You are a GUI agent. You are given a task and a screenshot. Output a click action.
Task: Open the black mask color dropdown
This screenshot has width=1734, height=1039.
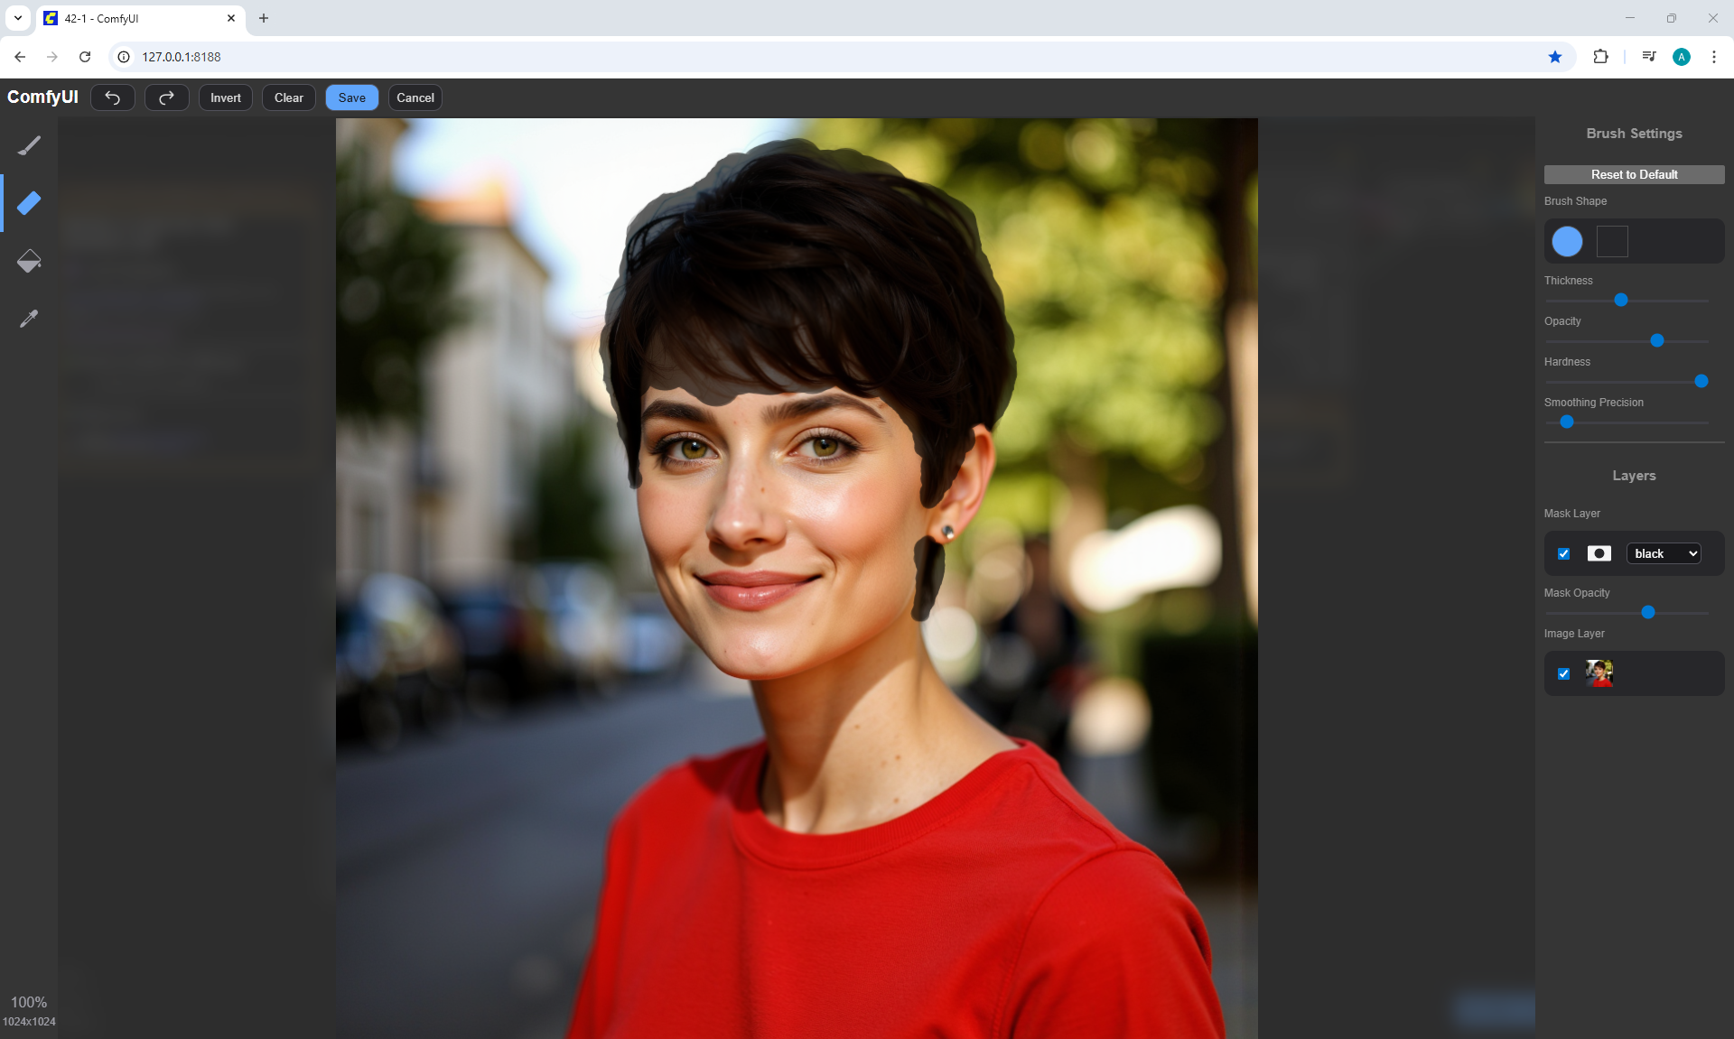[x=1664, y=553]
